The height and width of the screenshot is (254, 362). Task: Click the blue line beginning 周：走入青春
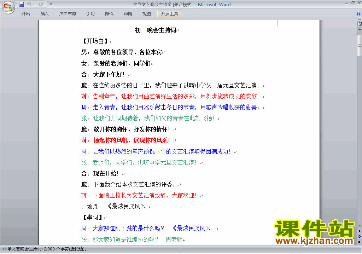point(171,108)
